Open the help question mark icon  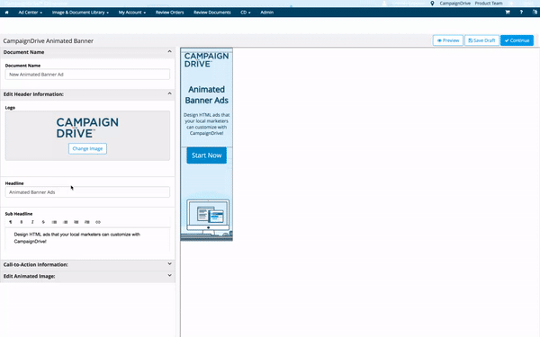521,13
